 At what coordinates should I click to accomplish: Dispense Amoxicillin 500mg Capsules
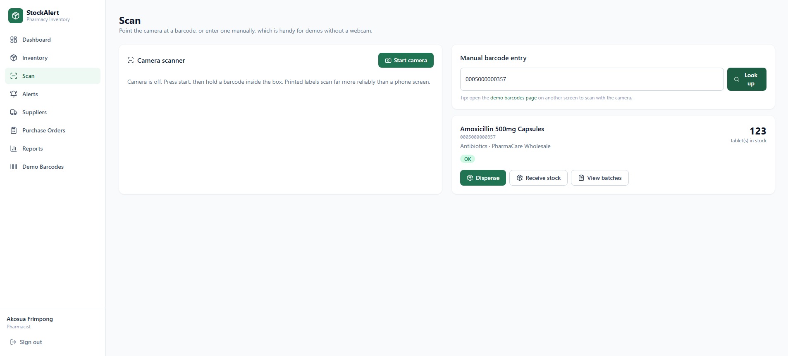click(483, 178)
